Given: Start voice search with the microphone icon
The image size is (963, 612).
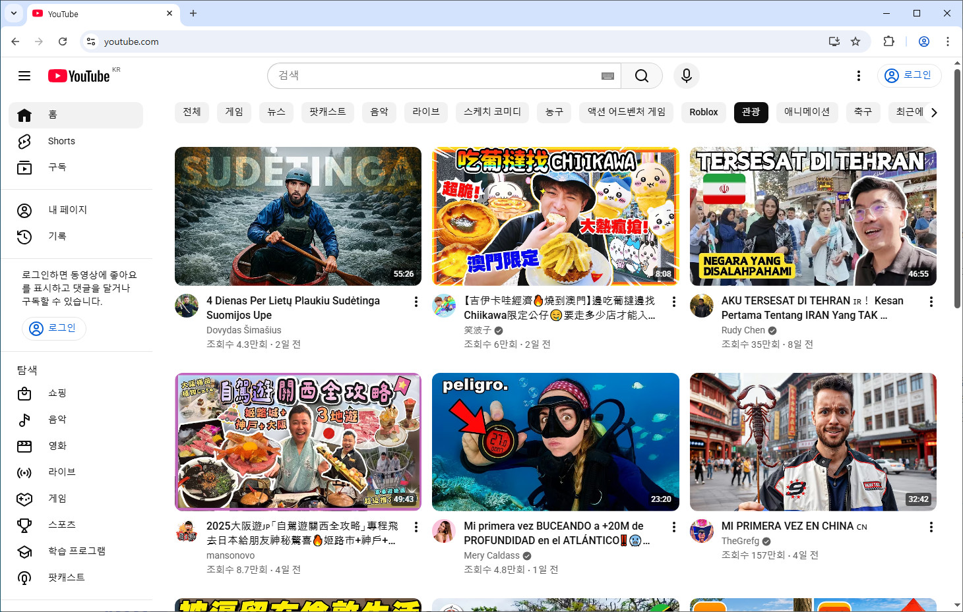Looking at the screenshot, I should tap(686, 76).
